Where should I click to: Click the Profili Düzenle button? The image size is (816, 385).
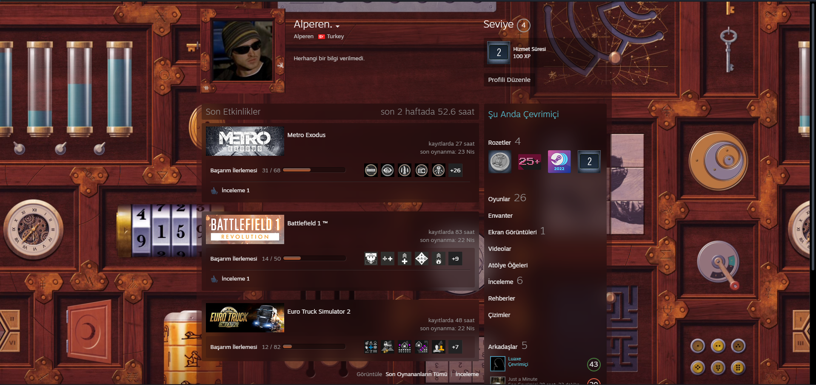tap(509, 80)
